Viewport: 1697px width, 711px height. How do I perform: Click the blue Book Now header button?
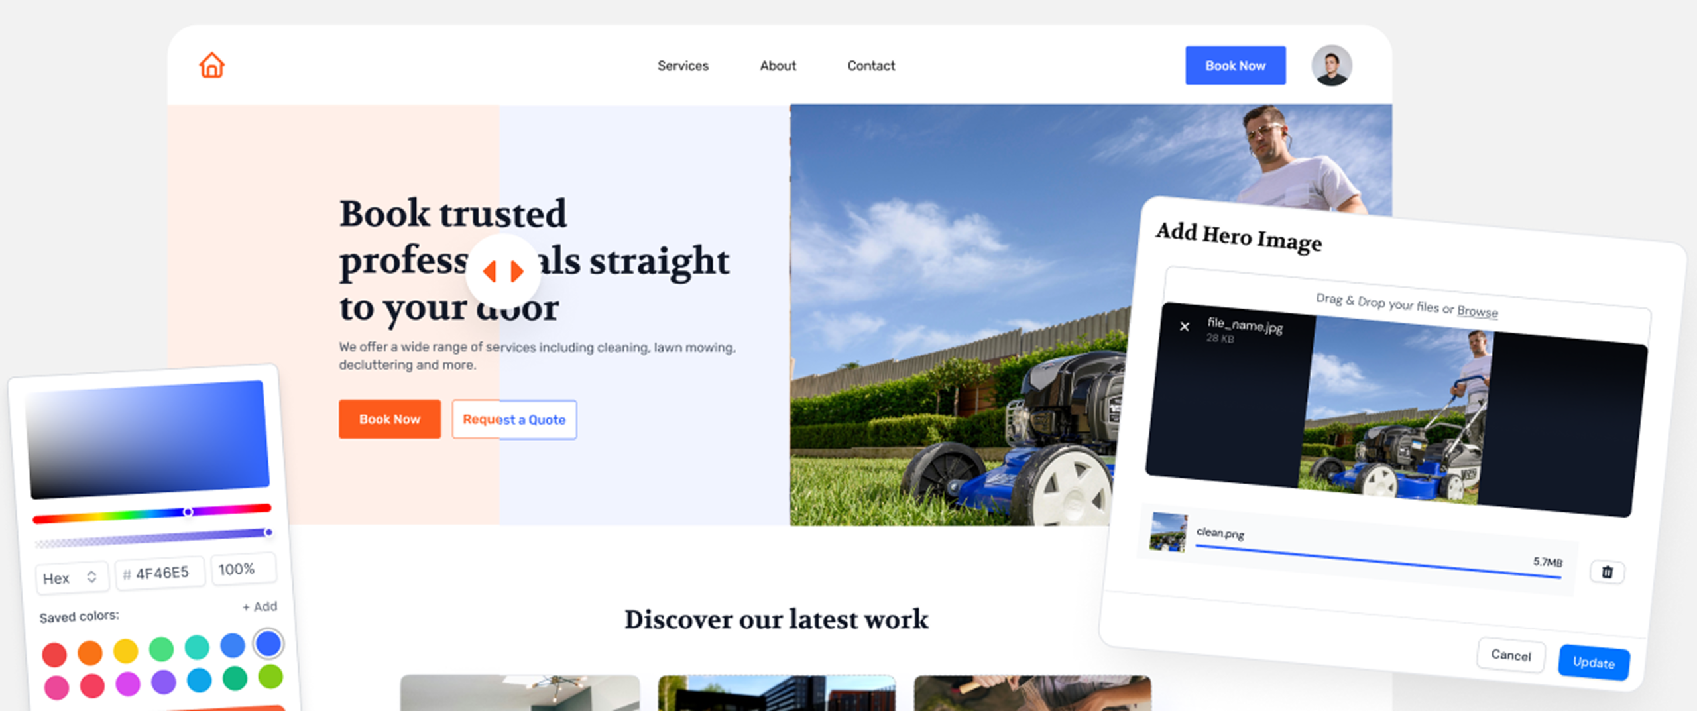(1236, 66)
